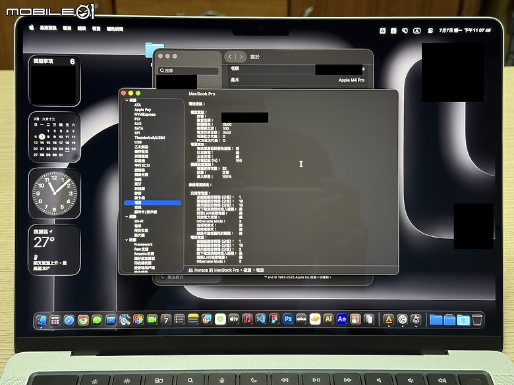The image size is (514, 385).
Task: Select Thunderbolt/USB4 in sidebar
Action: (150, 138)
